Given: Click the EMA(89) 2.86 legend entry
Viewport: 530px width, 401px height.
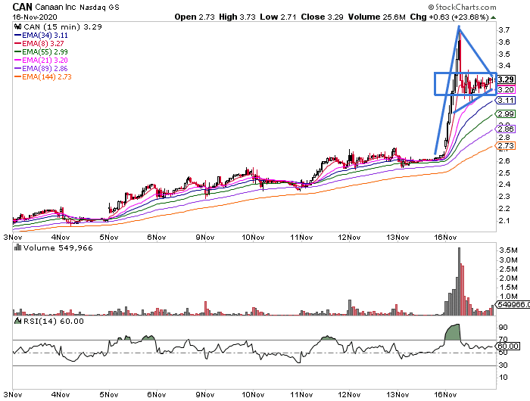Looking at the screenshot, I should coord(41,69).
